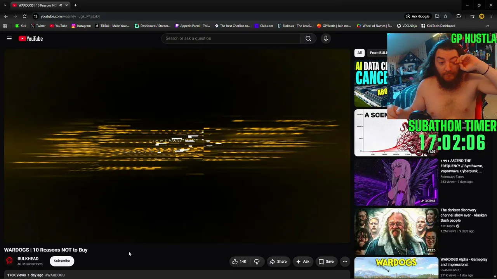The width and height of the screenshot is (497, 279).
Task: Open the Club.com bookmark
Action: (264, 26)
